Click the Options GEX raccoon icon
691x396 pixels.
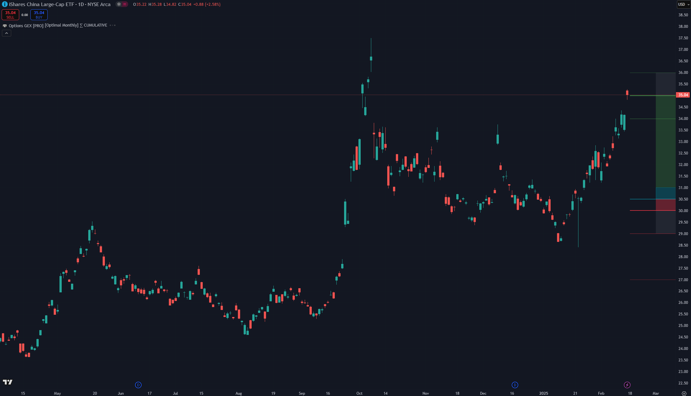(5, 26)
